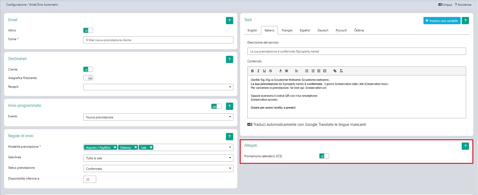Viewport: 478px width, 195px height.
Task: Expand the Modalità prenotazione dropdown arrow
Action: click(x=230, y=147)
